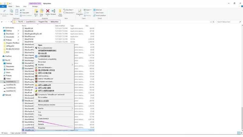Click the Name column header
The image size is (243, 137).
coord(24,26)
